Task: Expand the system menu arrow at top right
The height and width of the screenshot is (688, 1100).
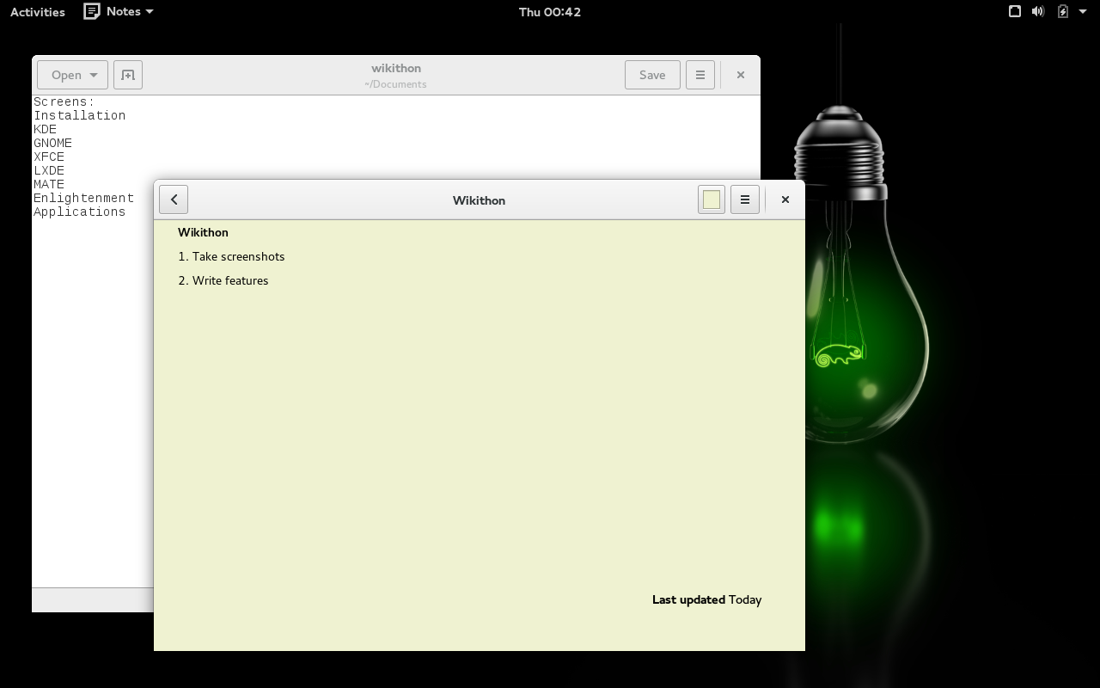Action: [x=1083, y=11]
